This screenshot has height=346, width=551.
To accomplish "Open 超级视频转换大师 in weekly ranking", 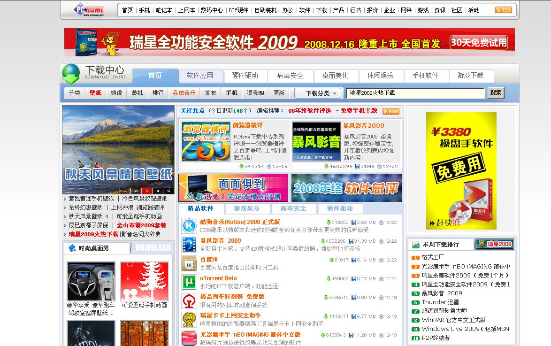I will 444,311.
